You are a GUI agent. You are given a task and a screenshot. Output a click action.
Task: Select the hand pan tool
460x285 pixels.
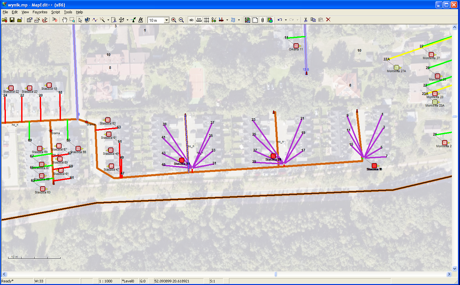click(x=65, y=20)
